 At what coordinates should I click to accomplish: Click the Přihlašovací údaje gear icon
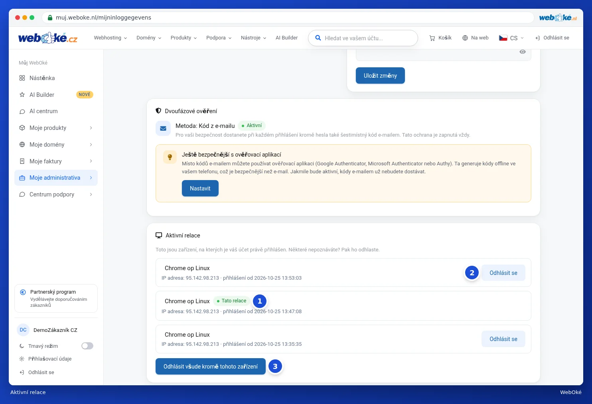22,359
